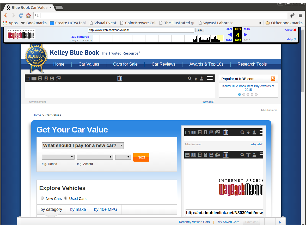The height and width of the screenshot is (228, 306).
Task: Click the Wayback Go button
Action: tap(200, 30)
